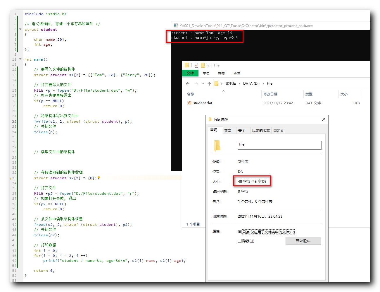Click the 48 字节 (48 字节) size value
The width and height of the screenshot is (380, 292).
[252, 182]
